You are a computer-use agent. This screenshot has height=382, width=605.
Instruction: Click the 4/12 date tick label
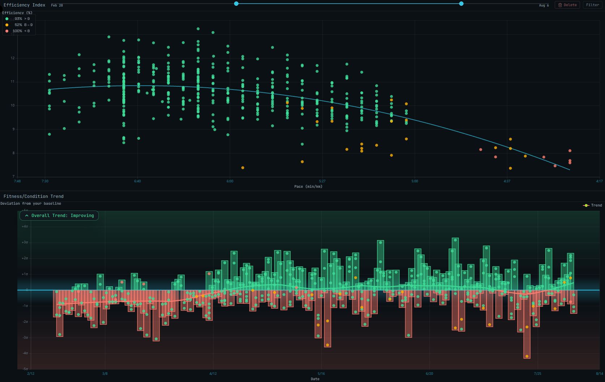point(213,374)
